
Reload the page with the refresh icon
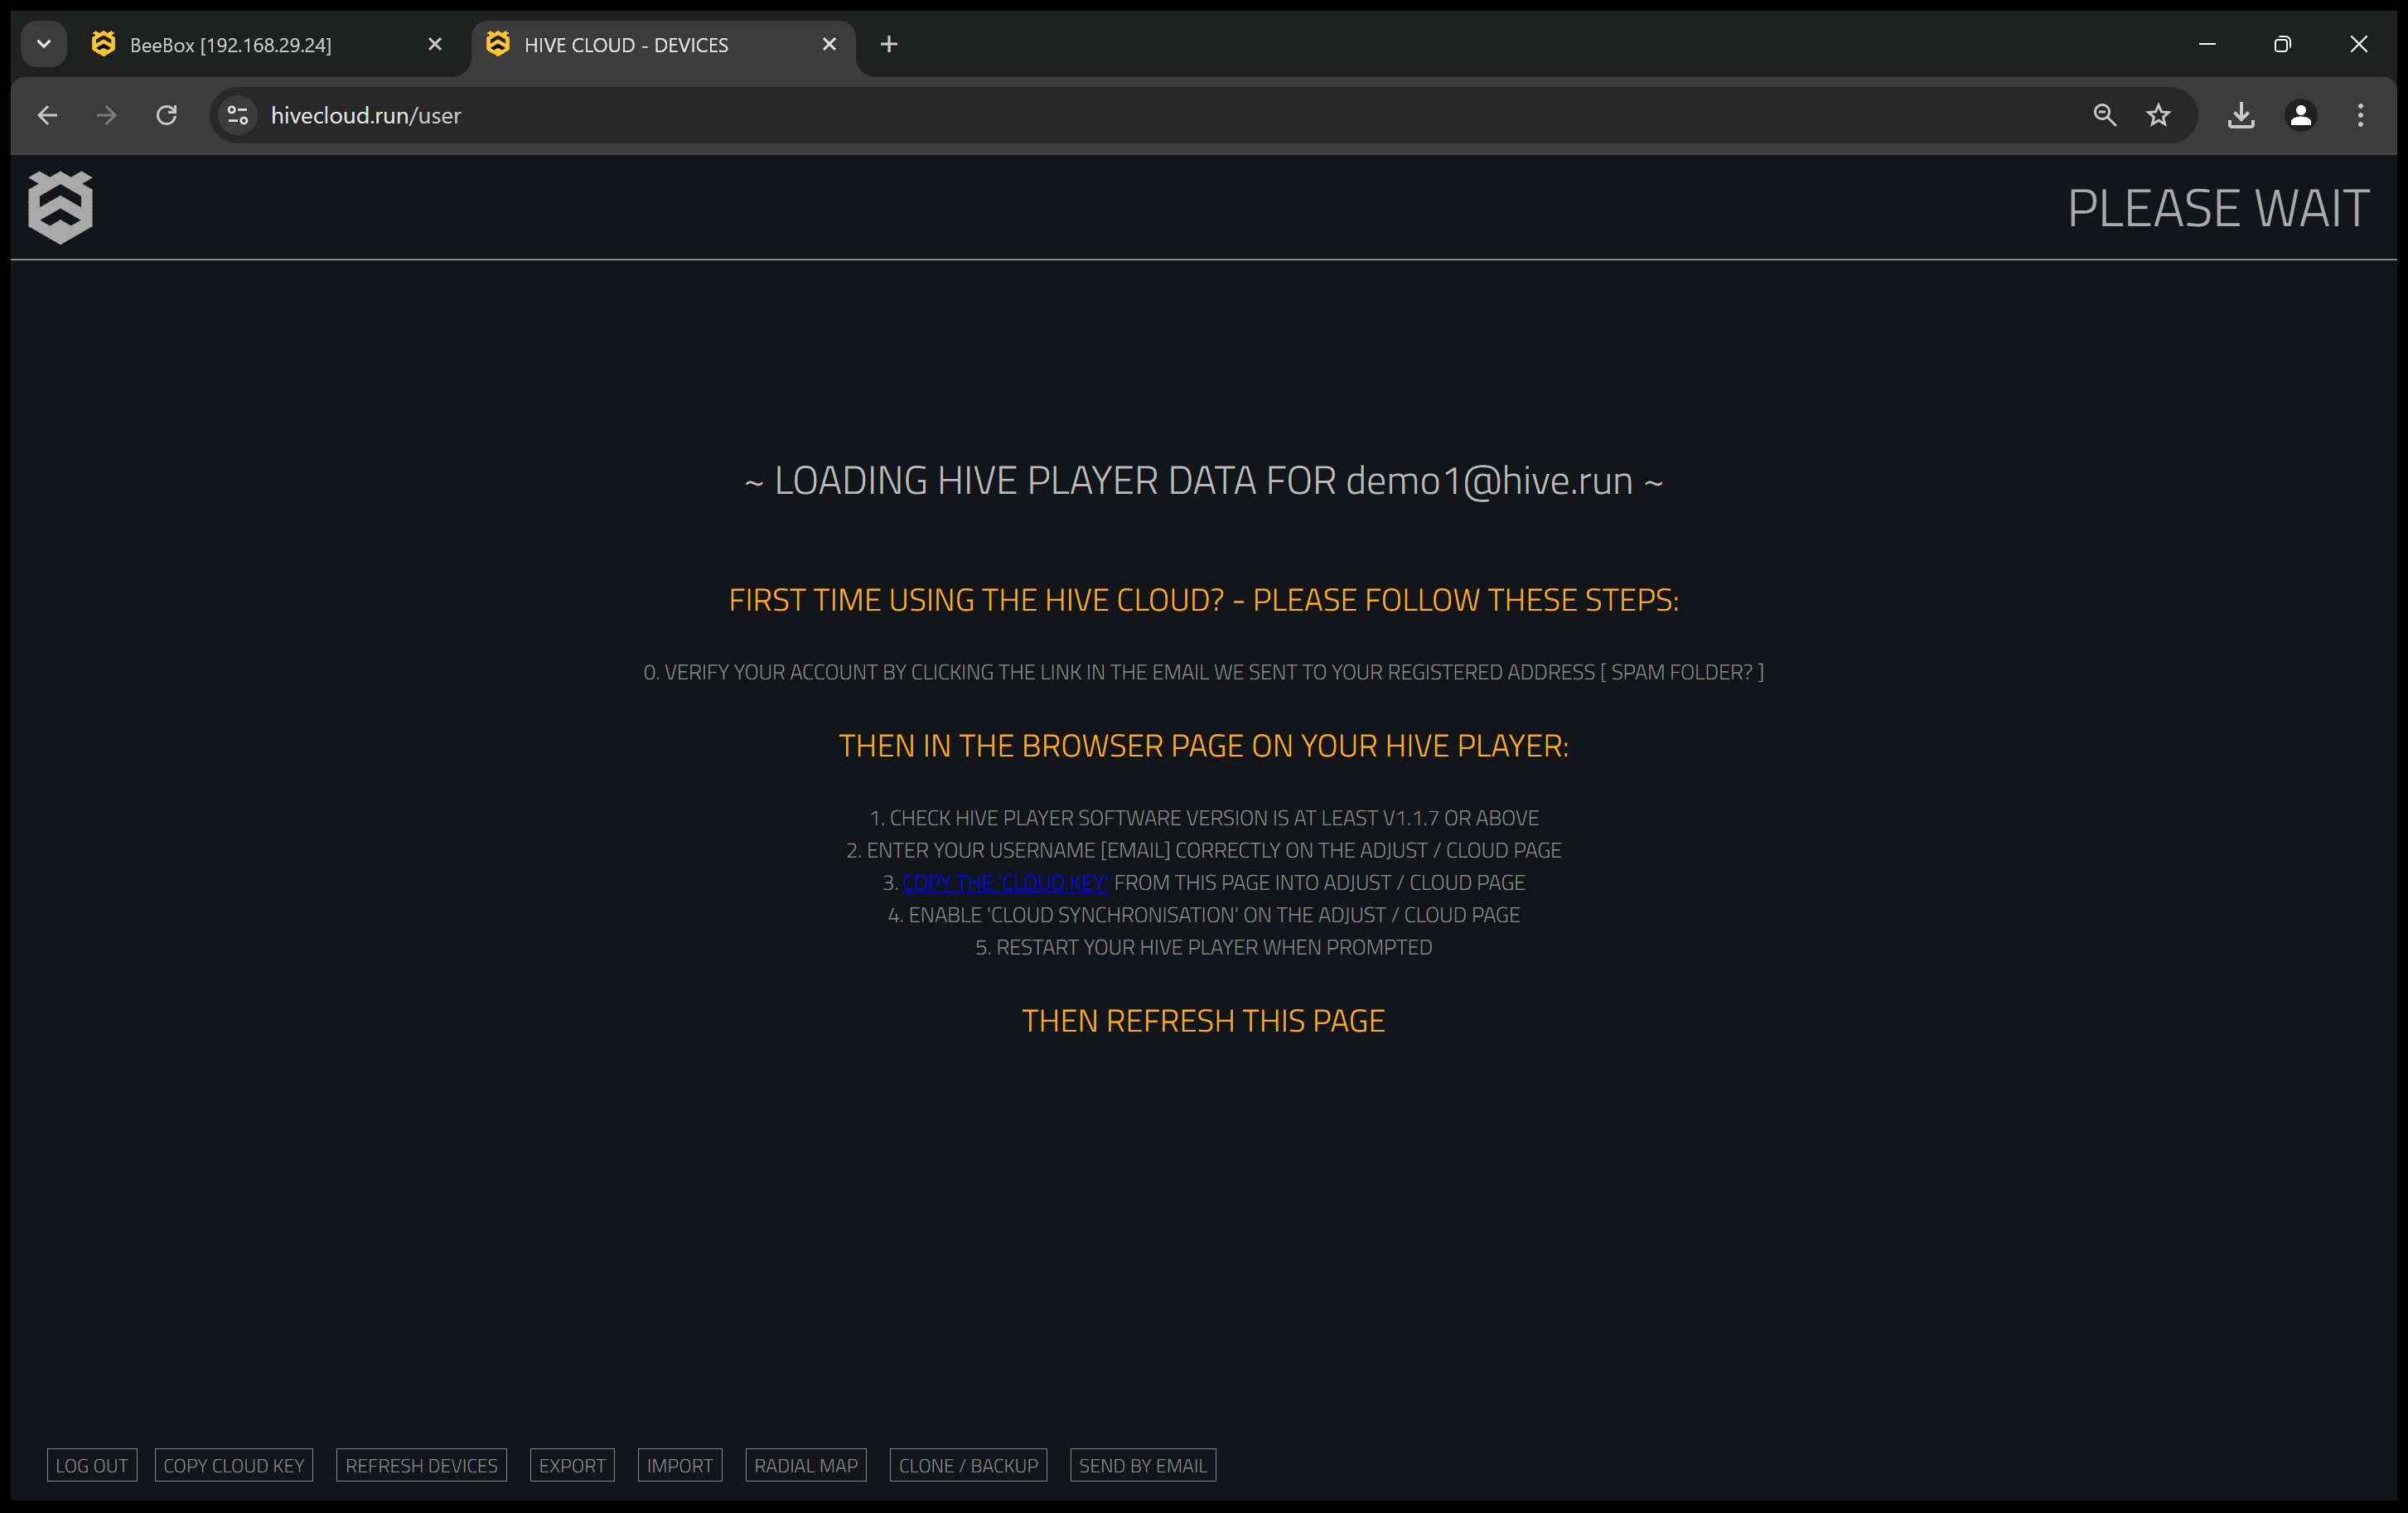pos(167,115)
